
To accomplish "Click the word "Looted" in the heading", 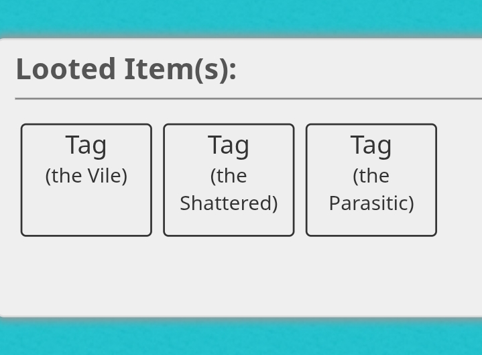I will click(x=66, y=69).
